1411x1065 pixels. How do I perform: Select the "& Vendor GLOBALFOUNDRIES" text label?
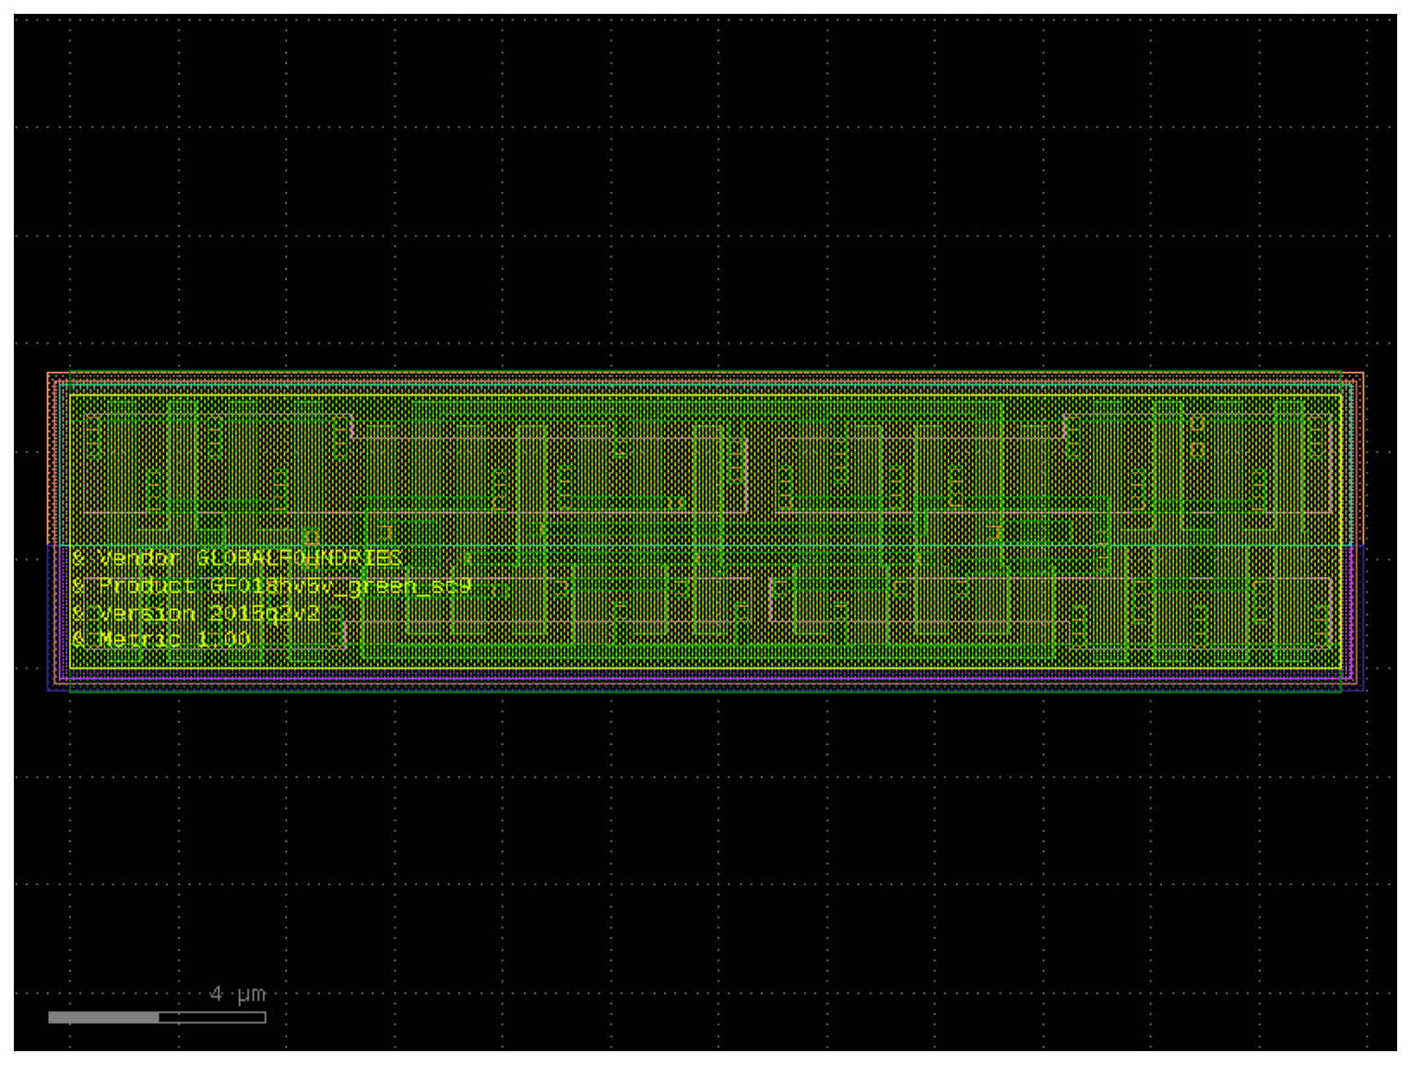[x=237, y=558]
